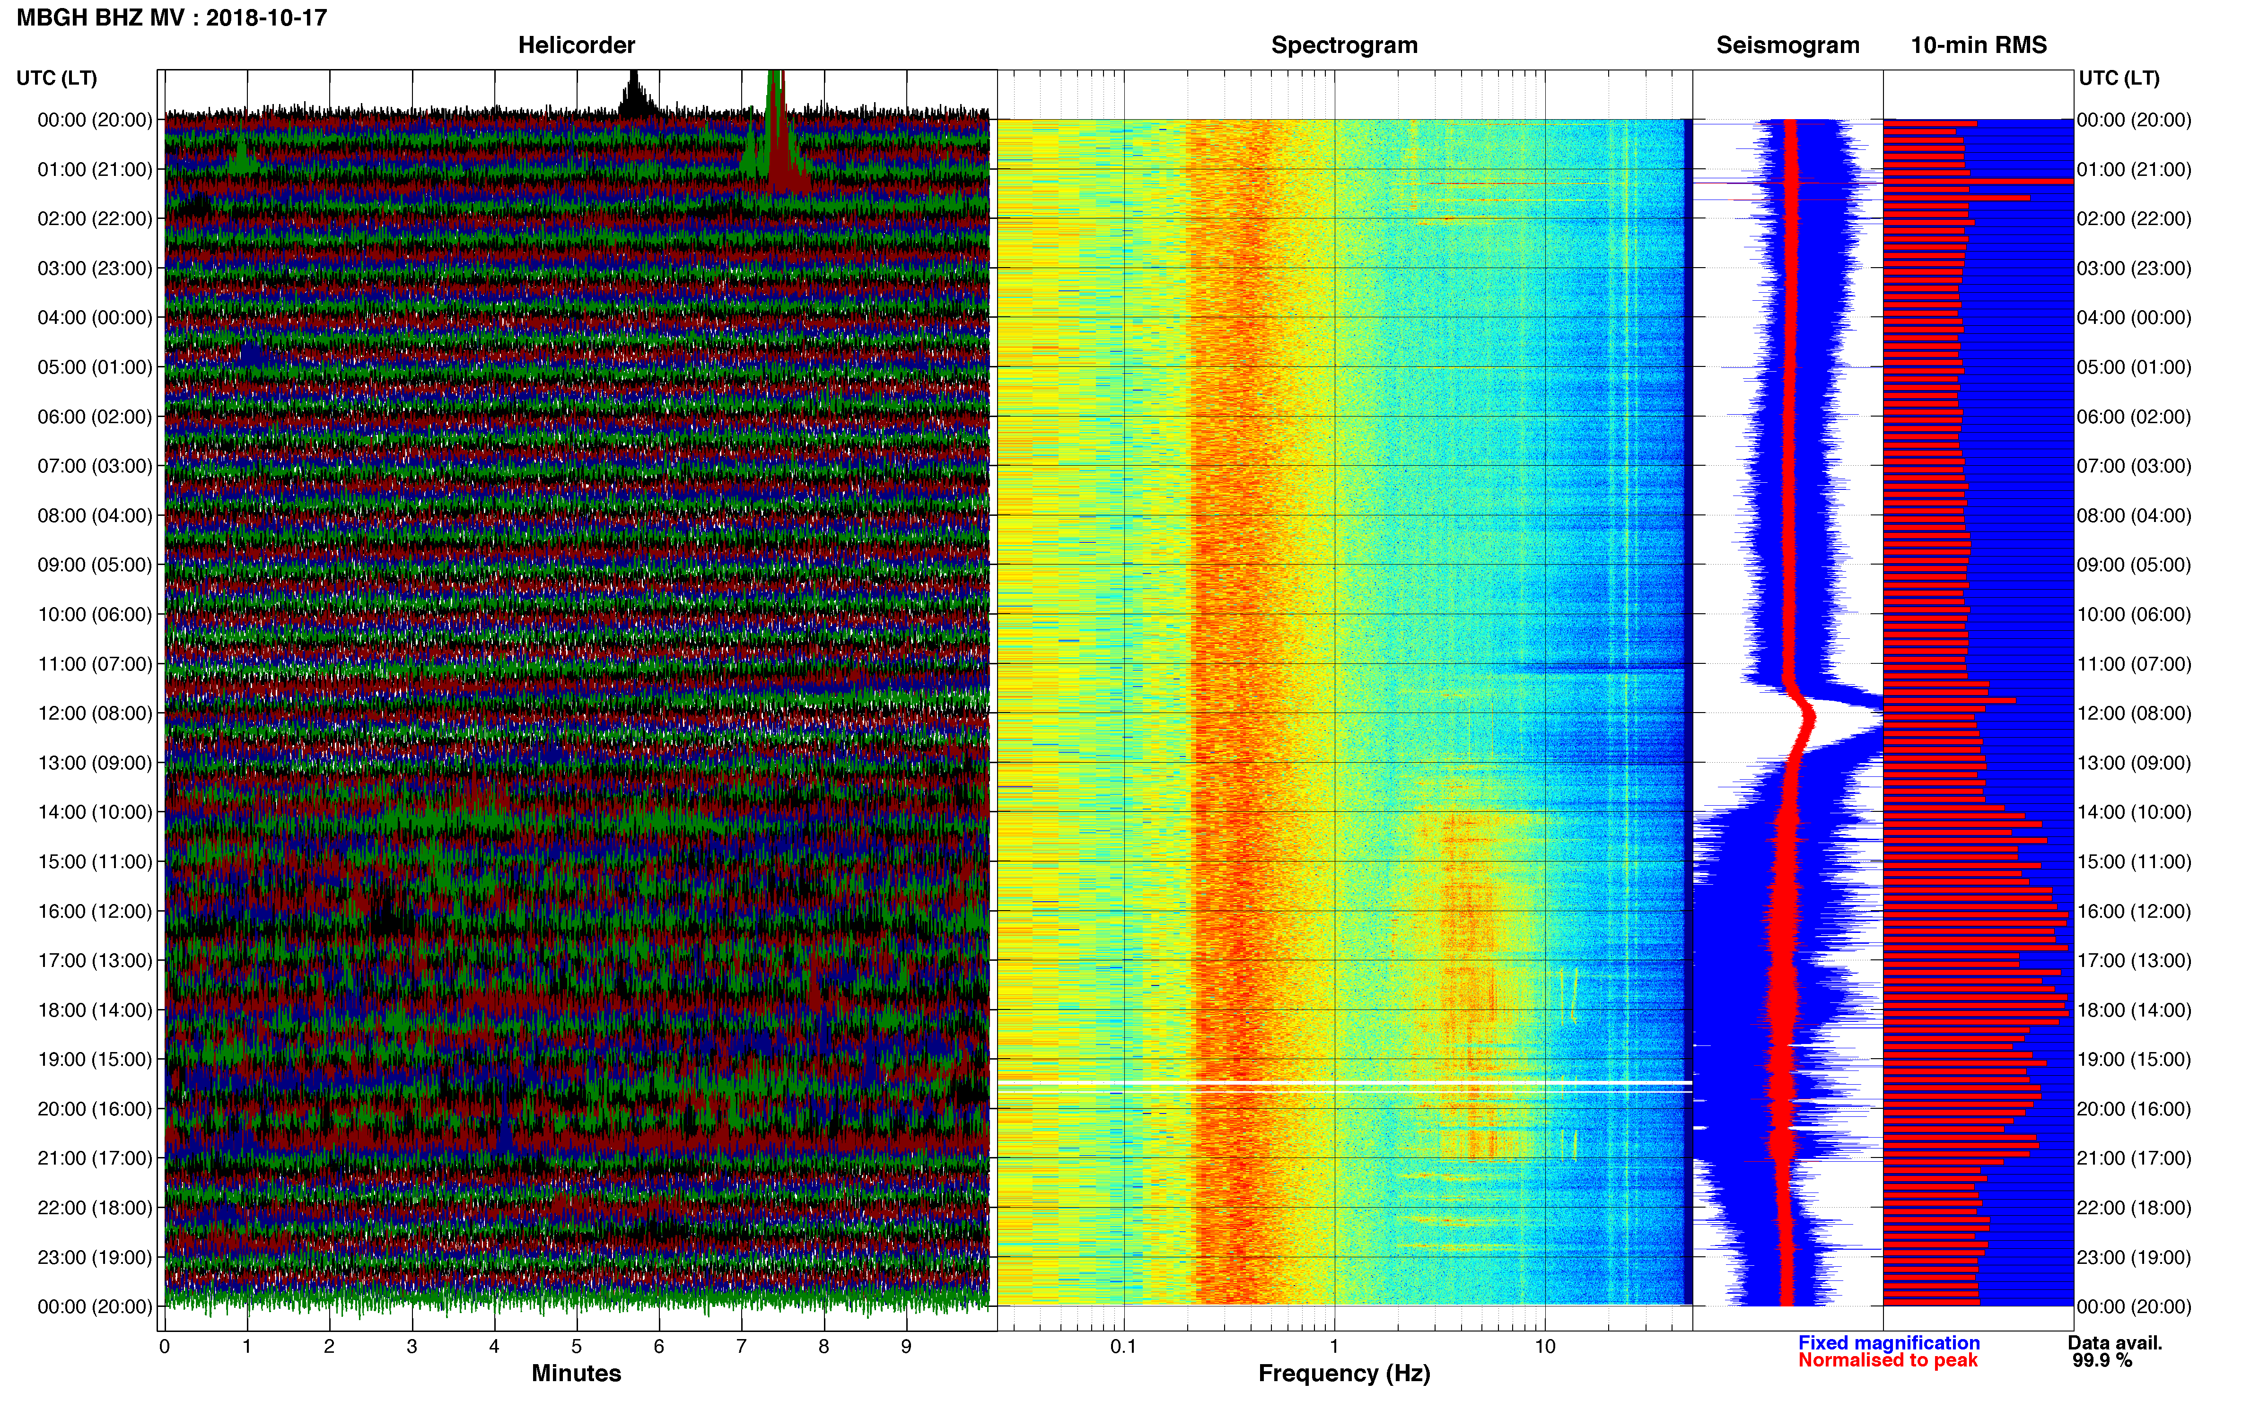Select the Fixed magnification legend entry
This screenshot has height=1401, width=2242.
(x=1889, y=1343)
